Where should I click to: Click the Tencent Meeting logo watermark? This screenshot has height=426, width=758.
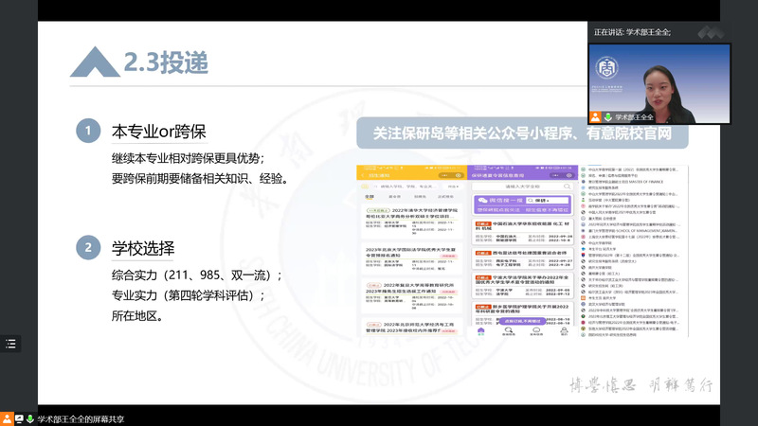point(711,31)
